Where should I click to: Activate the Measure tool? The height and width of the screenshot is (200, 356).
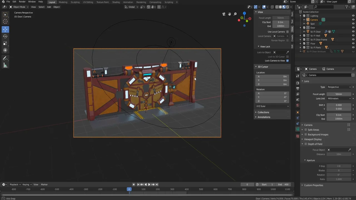coord(5,65)
